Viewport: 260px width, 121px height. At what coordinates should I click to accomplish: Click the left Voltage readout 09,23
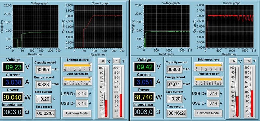13,67
